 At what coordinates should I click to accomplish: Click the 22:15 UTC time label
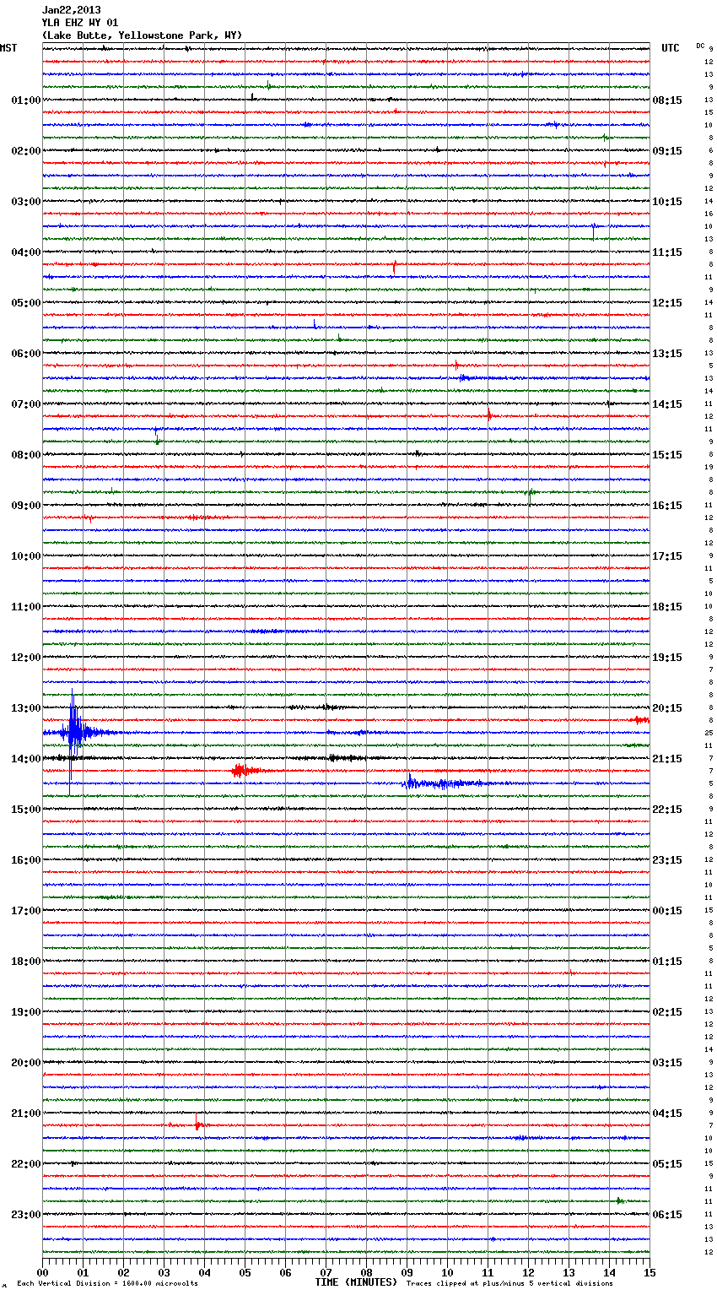tap(667, 810)
